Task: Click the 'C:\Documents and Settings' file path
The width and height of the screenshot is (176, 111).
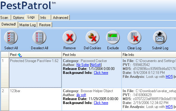Action: 156,61
